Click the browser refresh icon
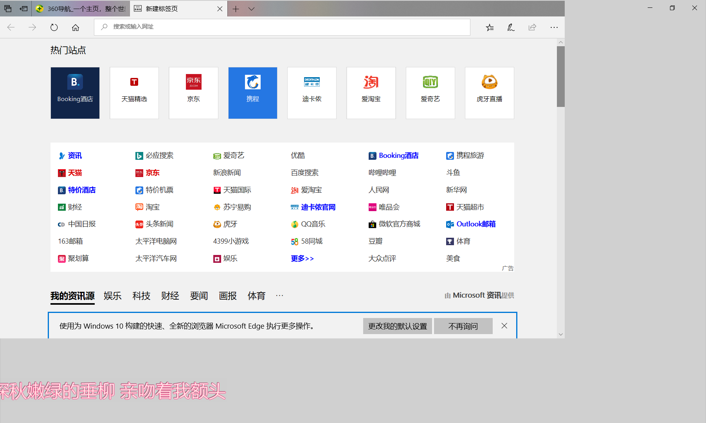Viewport: 706px width, 423px height. 54,27
